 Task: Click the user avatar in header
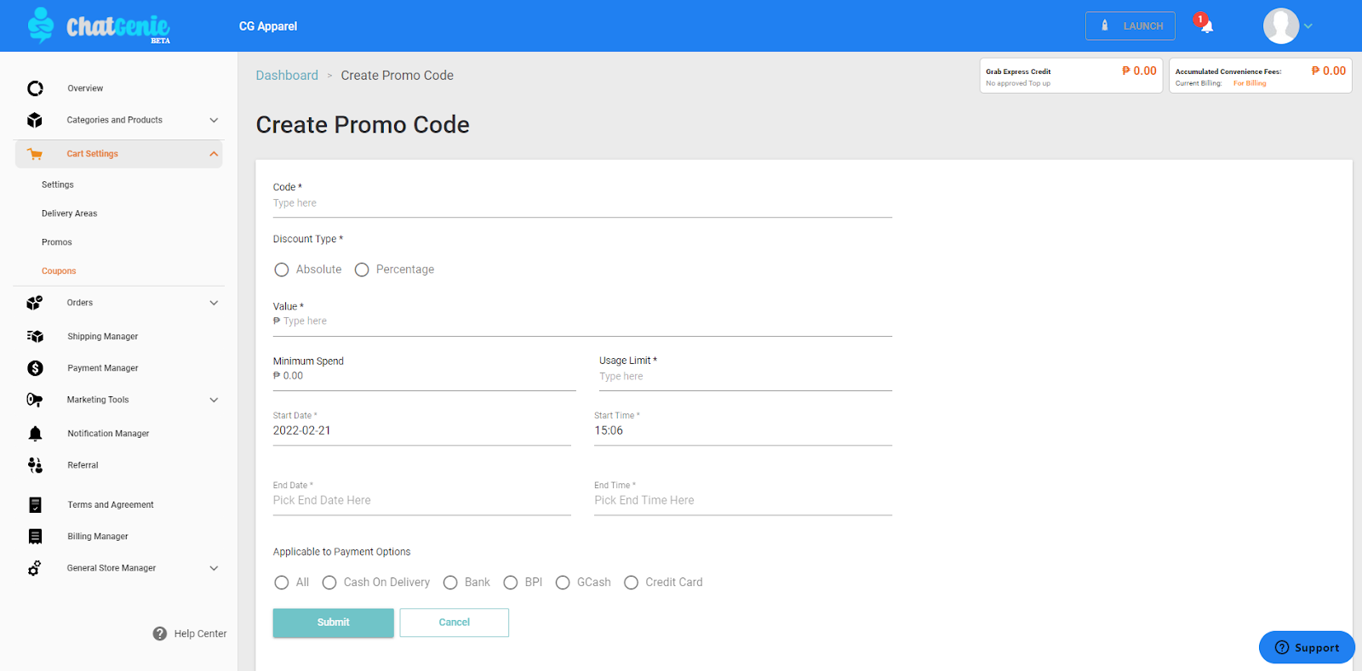click(x=1281, y=26)
